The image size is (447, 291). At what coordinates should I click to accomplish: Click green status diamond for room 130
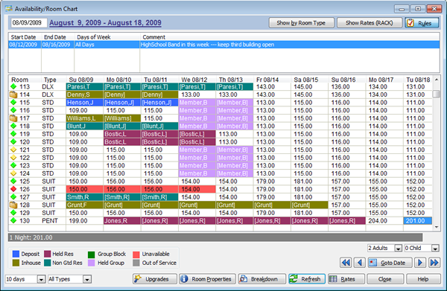[13, 221]
